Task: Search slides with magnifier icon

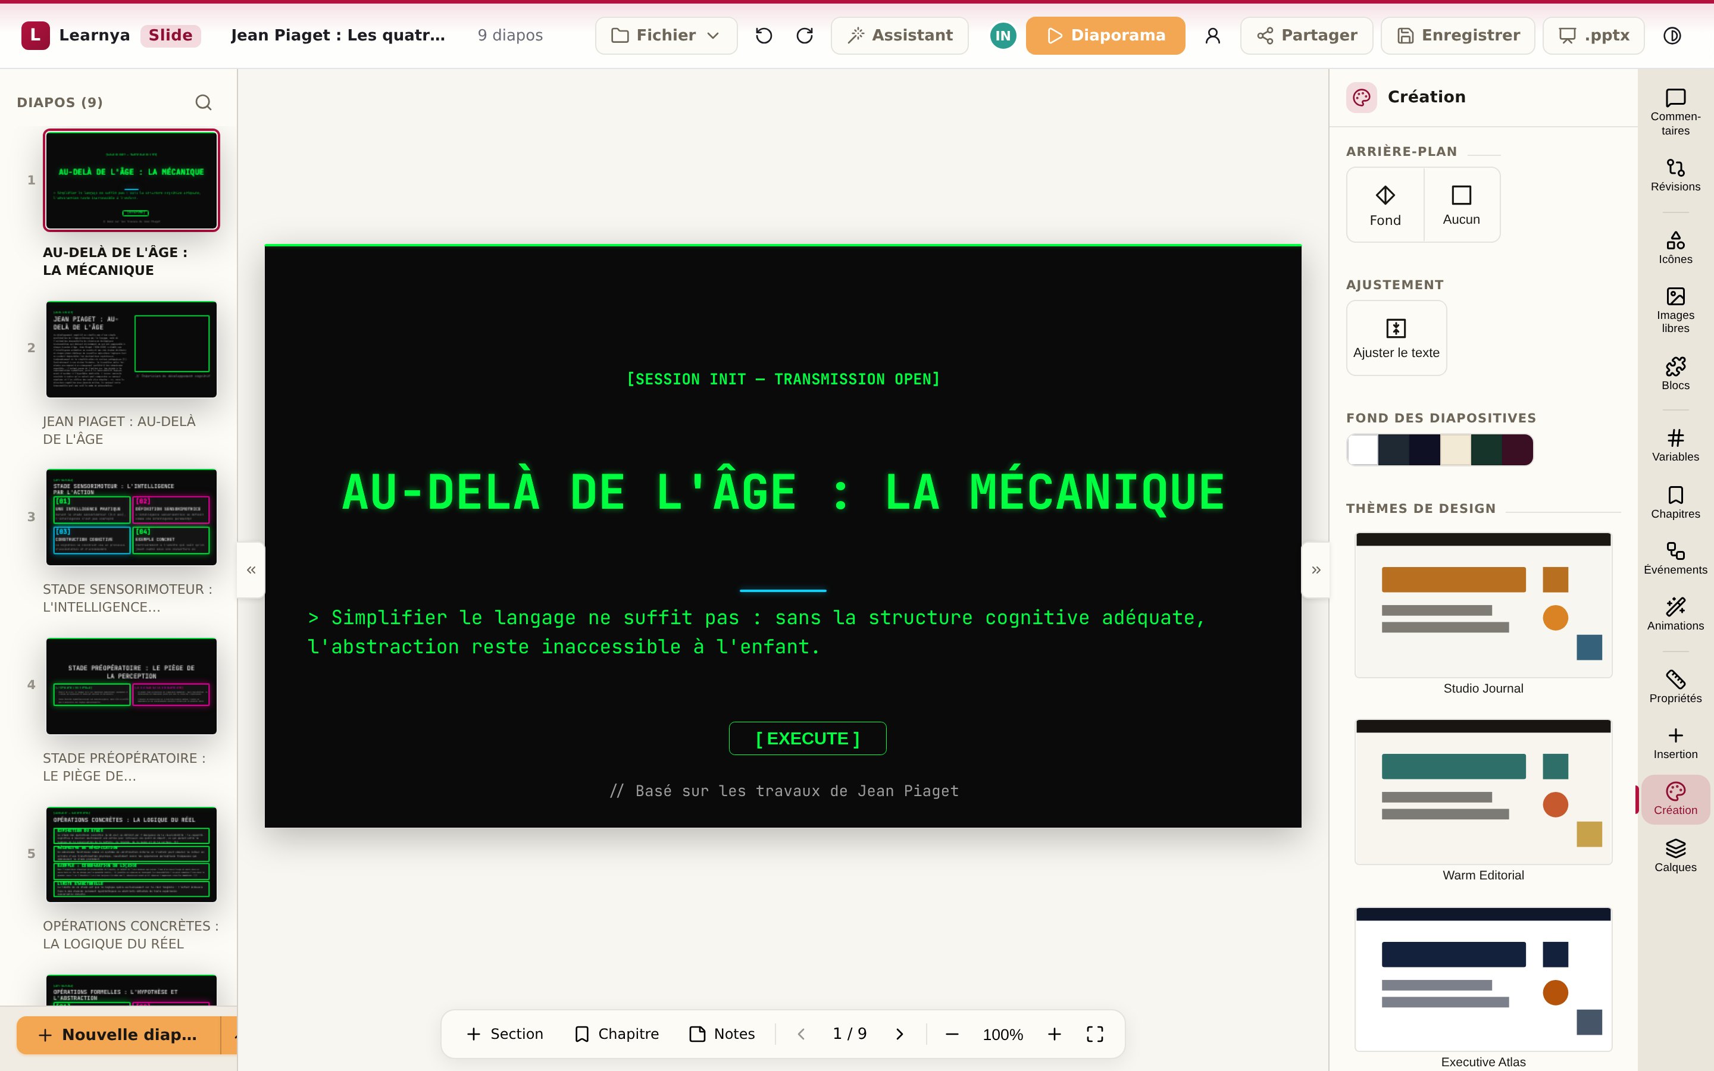Action: (x=204, y=103)
